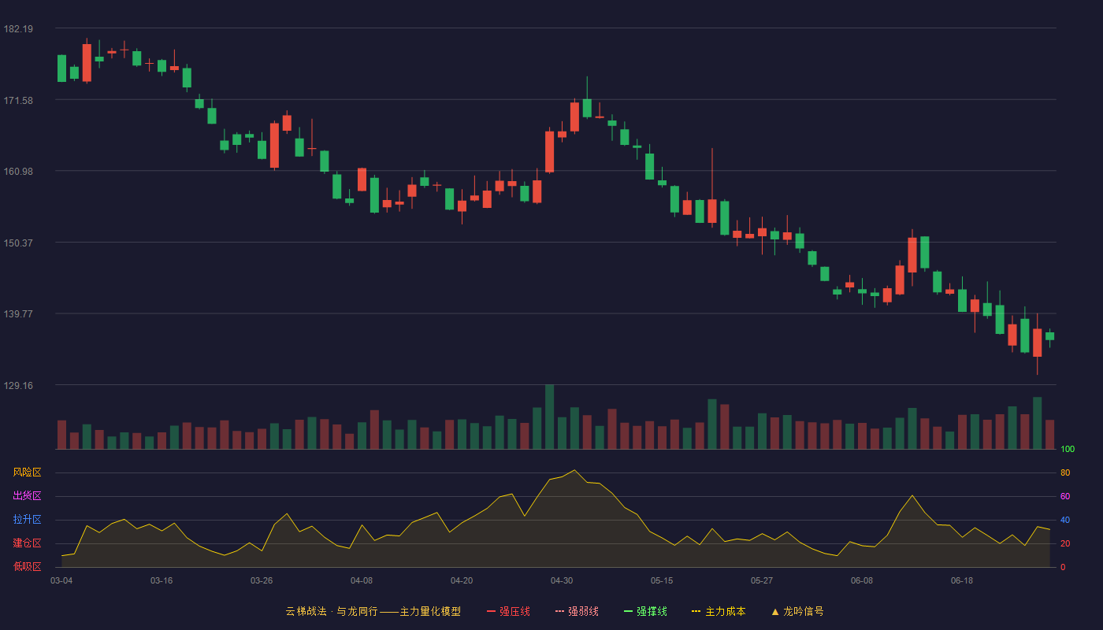Toggle the 强压线 legend entry

tap(508, 611)
